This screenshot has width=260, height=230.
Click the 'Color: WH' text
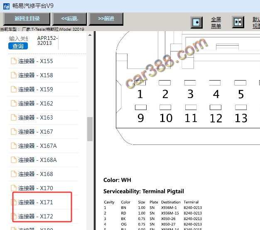pos(117,180)
